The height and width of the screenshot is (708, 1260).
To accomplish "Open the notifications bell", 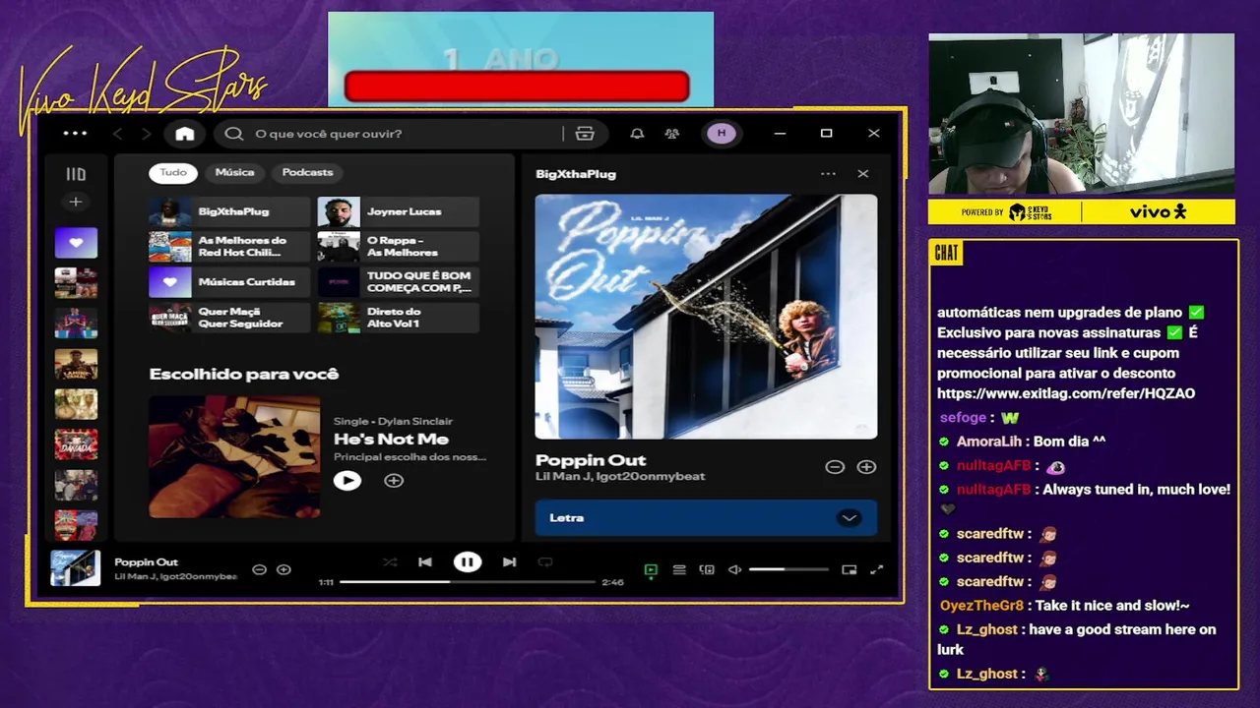I will pos(637,134).
